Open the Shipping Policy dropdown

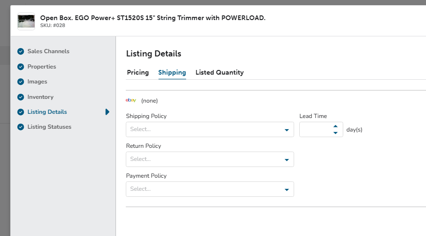click(210, 130)
